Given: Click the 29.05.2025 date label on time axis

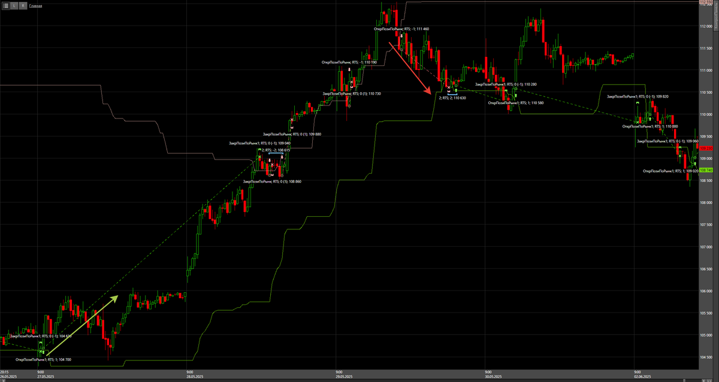Looking at the screenshot, I should [345, 375].
